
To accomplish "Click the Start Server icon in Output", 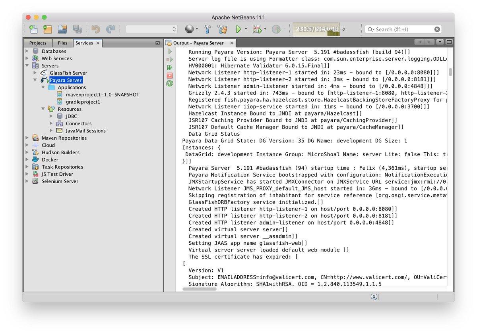I will pos(170,52).
